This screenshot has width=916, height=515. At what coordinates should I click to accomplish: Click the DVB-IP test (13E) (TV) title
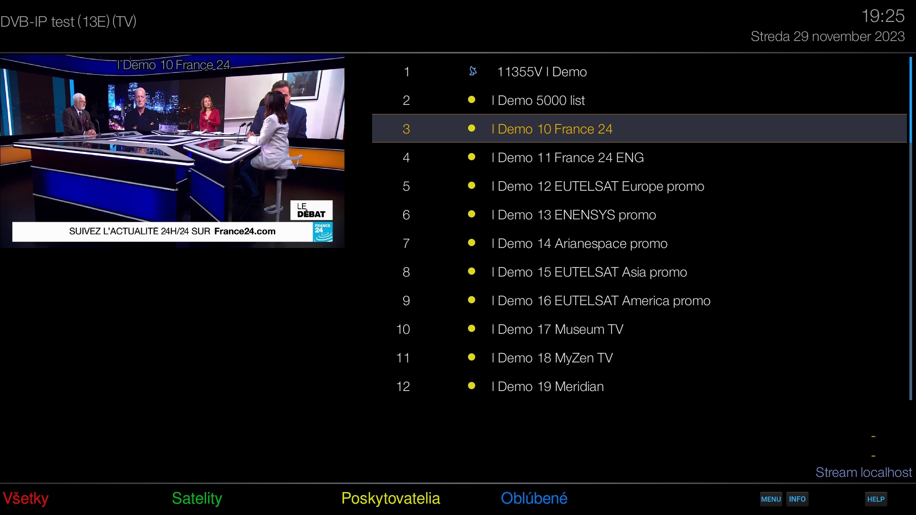coord(69,21)
